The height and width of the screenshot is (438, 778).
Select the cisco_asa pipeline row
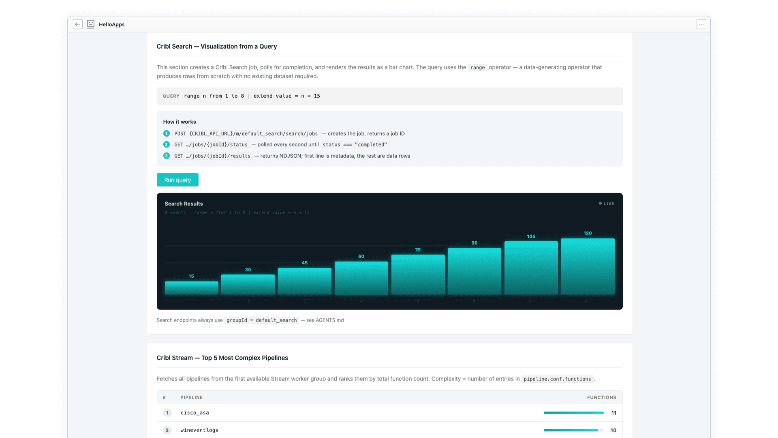tap(389, 413)
